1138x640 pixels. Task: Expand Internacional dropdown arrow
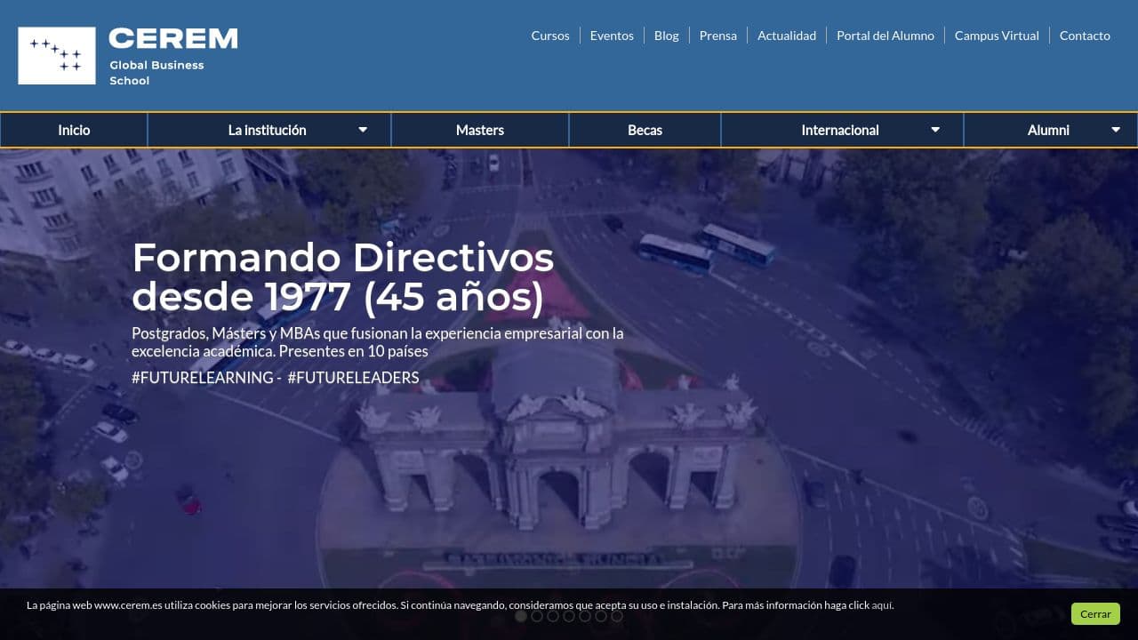coord(935,130)
